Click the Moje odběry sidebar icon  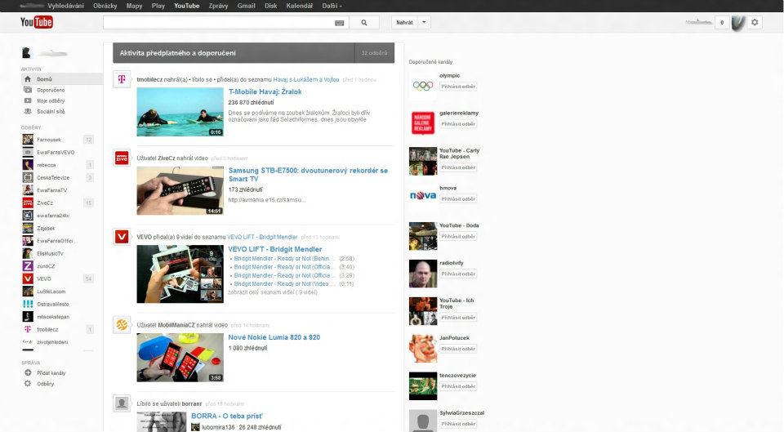pos(28,100)
